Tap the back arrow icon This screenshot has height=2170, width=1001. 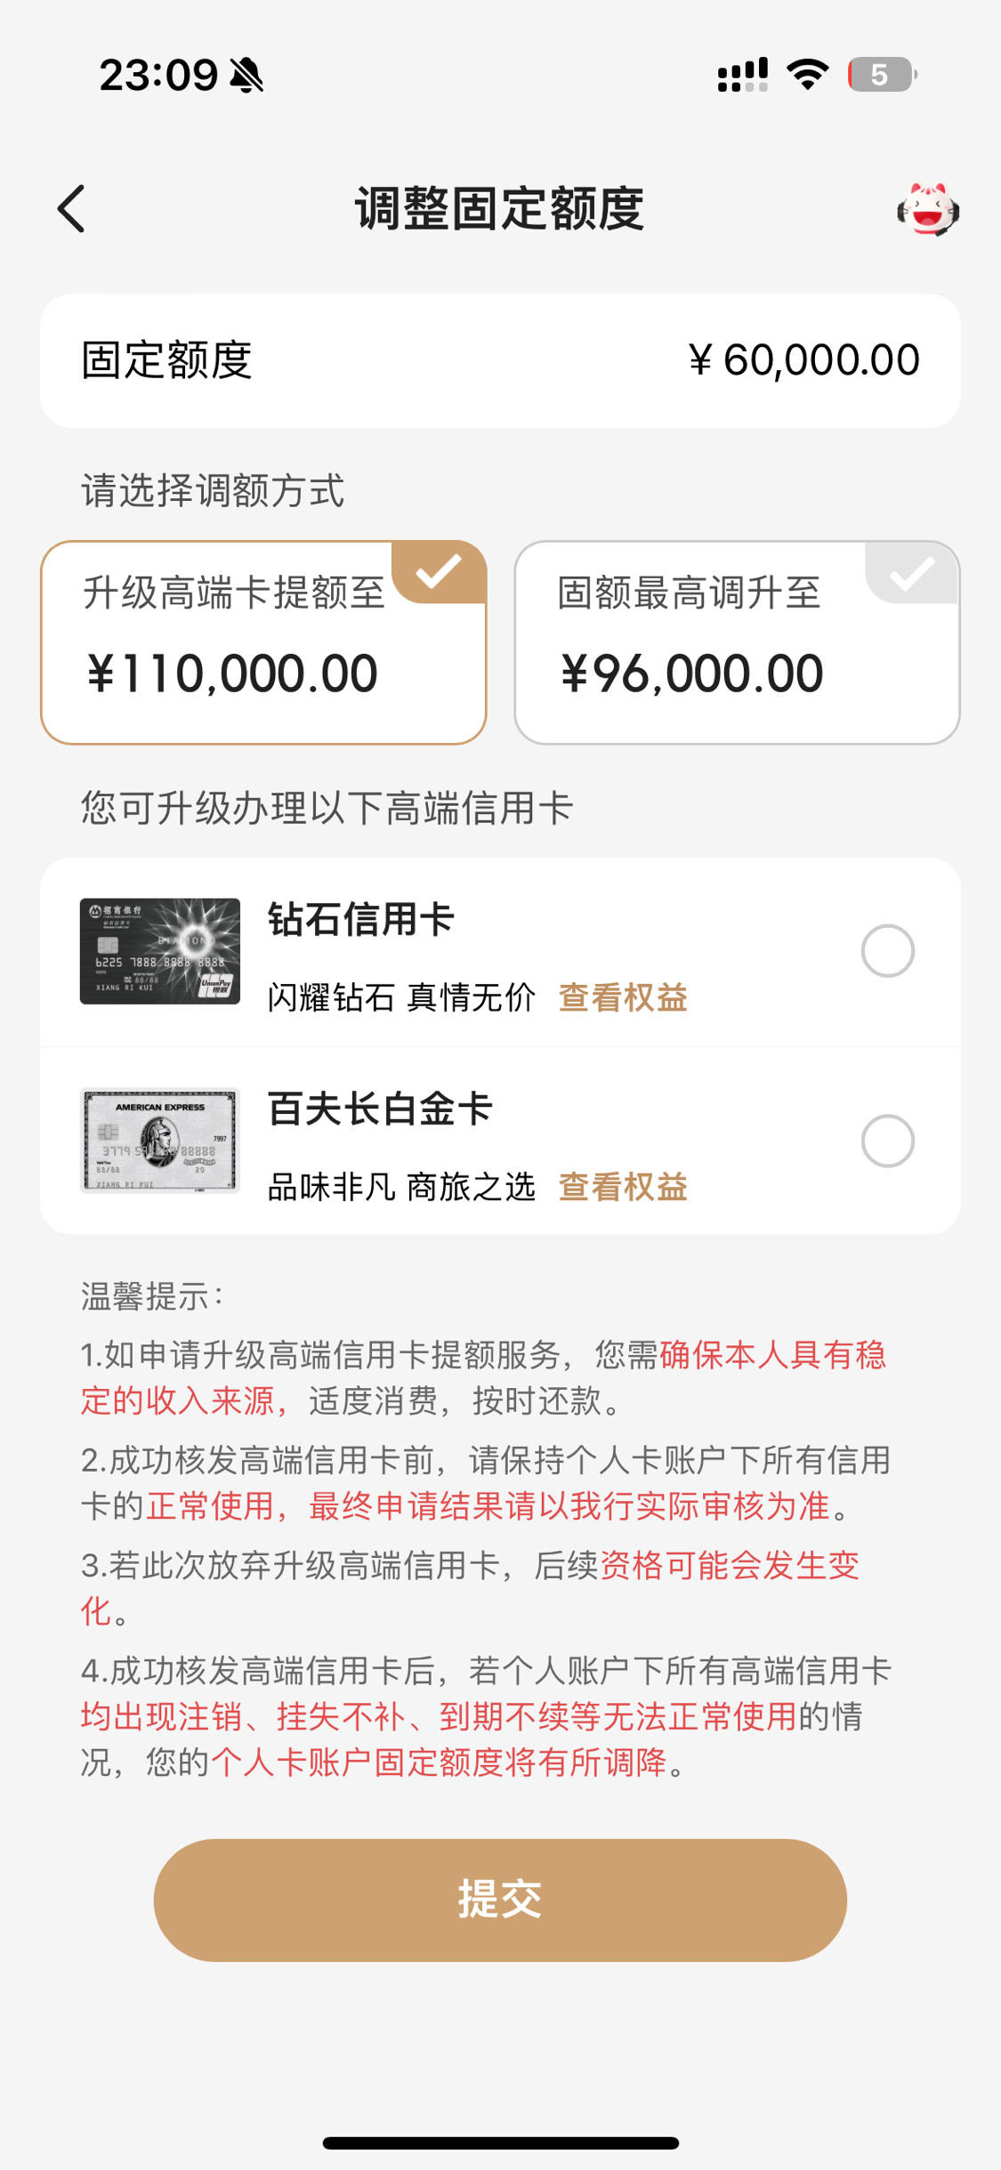71,209
